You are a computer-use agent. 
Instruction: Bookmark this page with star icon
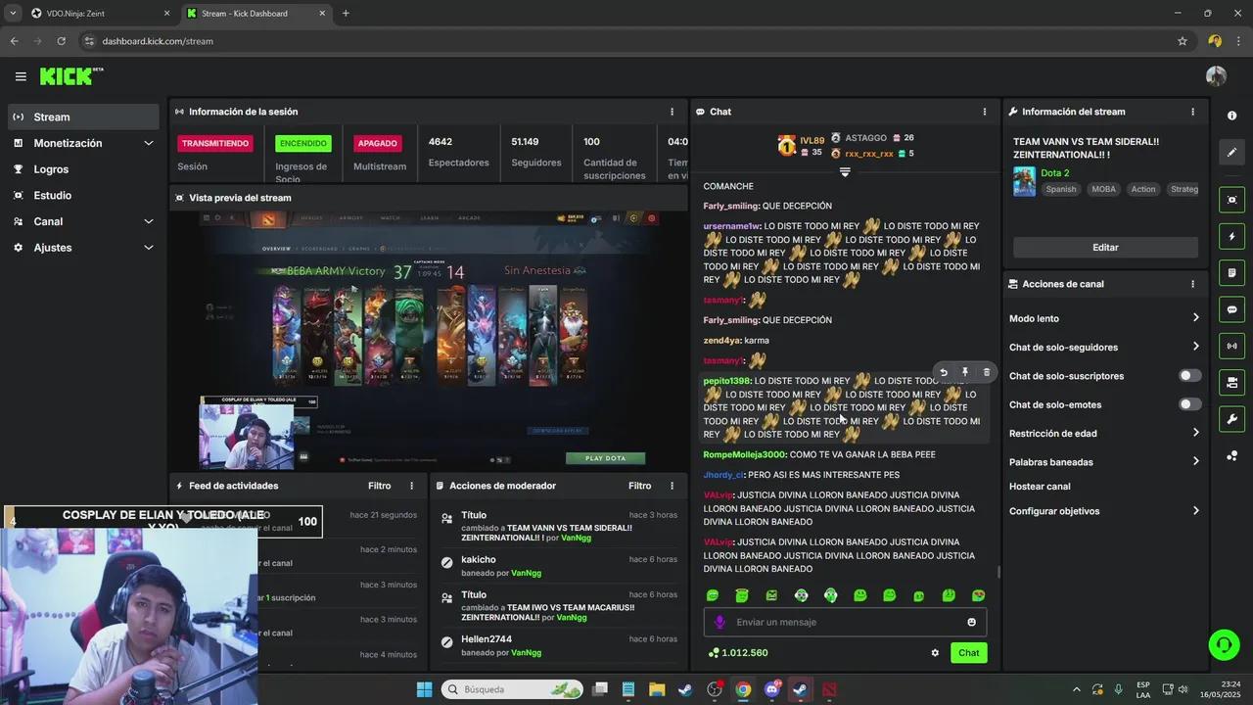tap(1183, 41)
